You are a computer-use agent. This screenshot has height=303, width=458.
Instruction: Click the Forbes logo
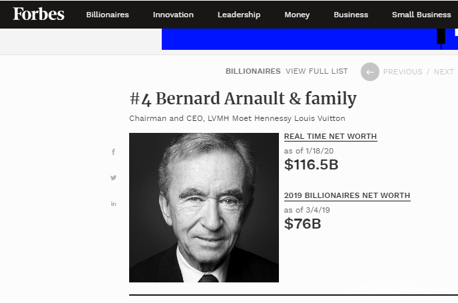click(x=39, y=14)
